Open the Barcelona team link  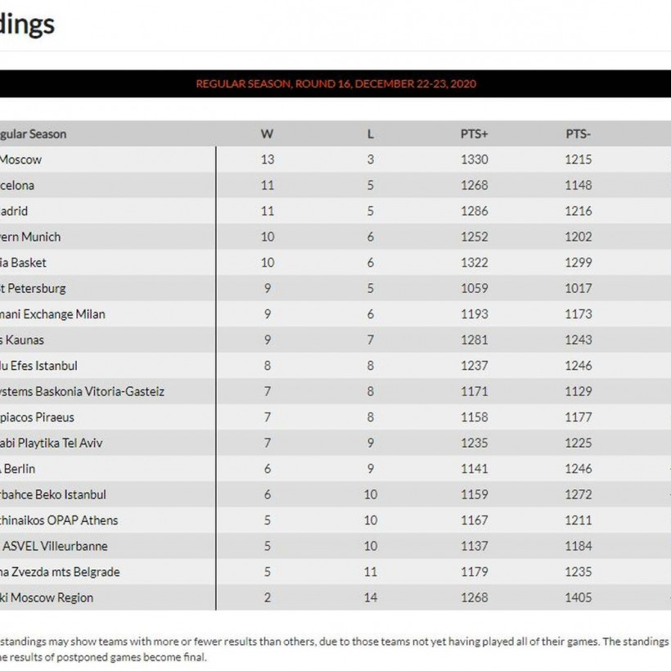[x=17, y=186]
